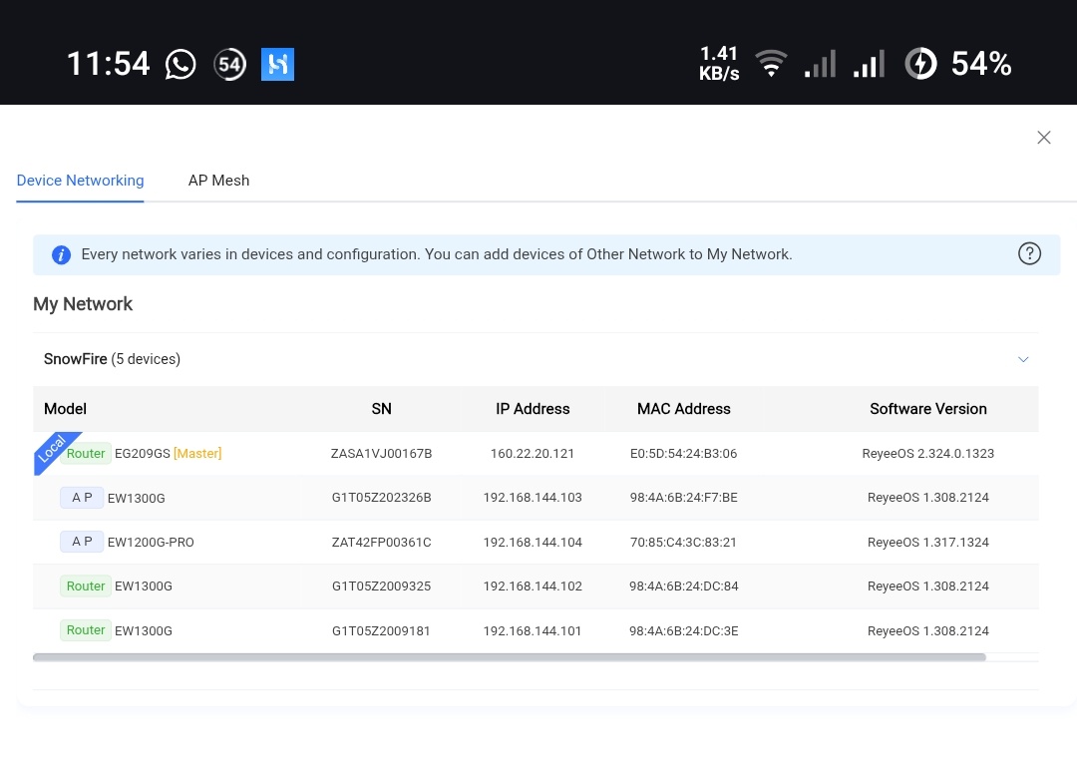Click MAC address 70:85:C4:3C:83:21
This screenshot has height=779, width=1077.
683,542
